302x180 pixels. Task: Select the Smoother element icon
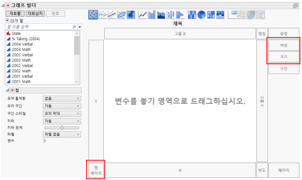[102, 15]
